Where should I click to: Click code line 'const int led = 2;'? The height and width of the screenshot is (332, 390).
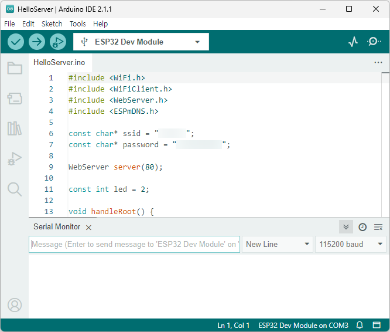(109, 189)
